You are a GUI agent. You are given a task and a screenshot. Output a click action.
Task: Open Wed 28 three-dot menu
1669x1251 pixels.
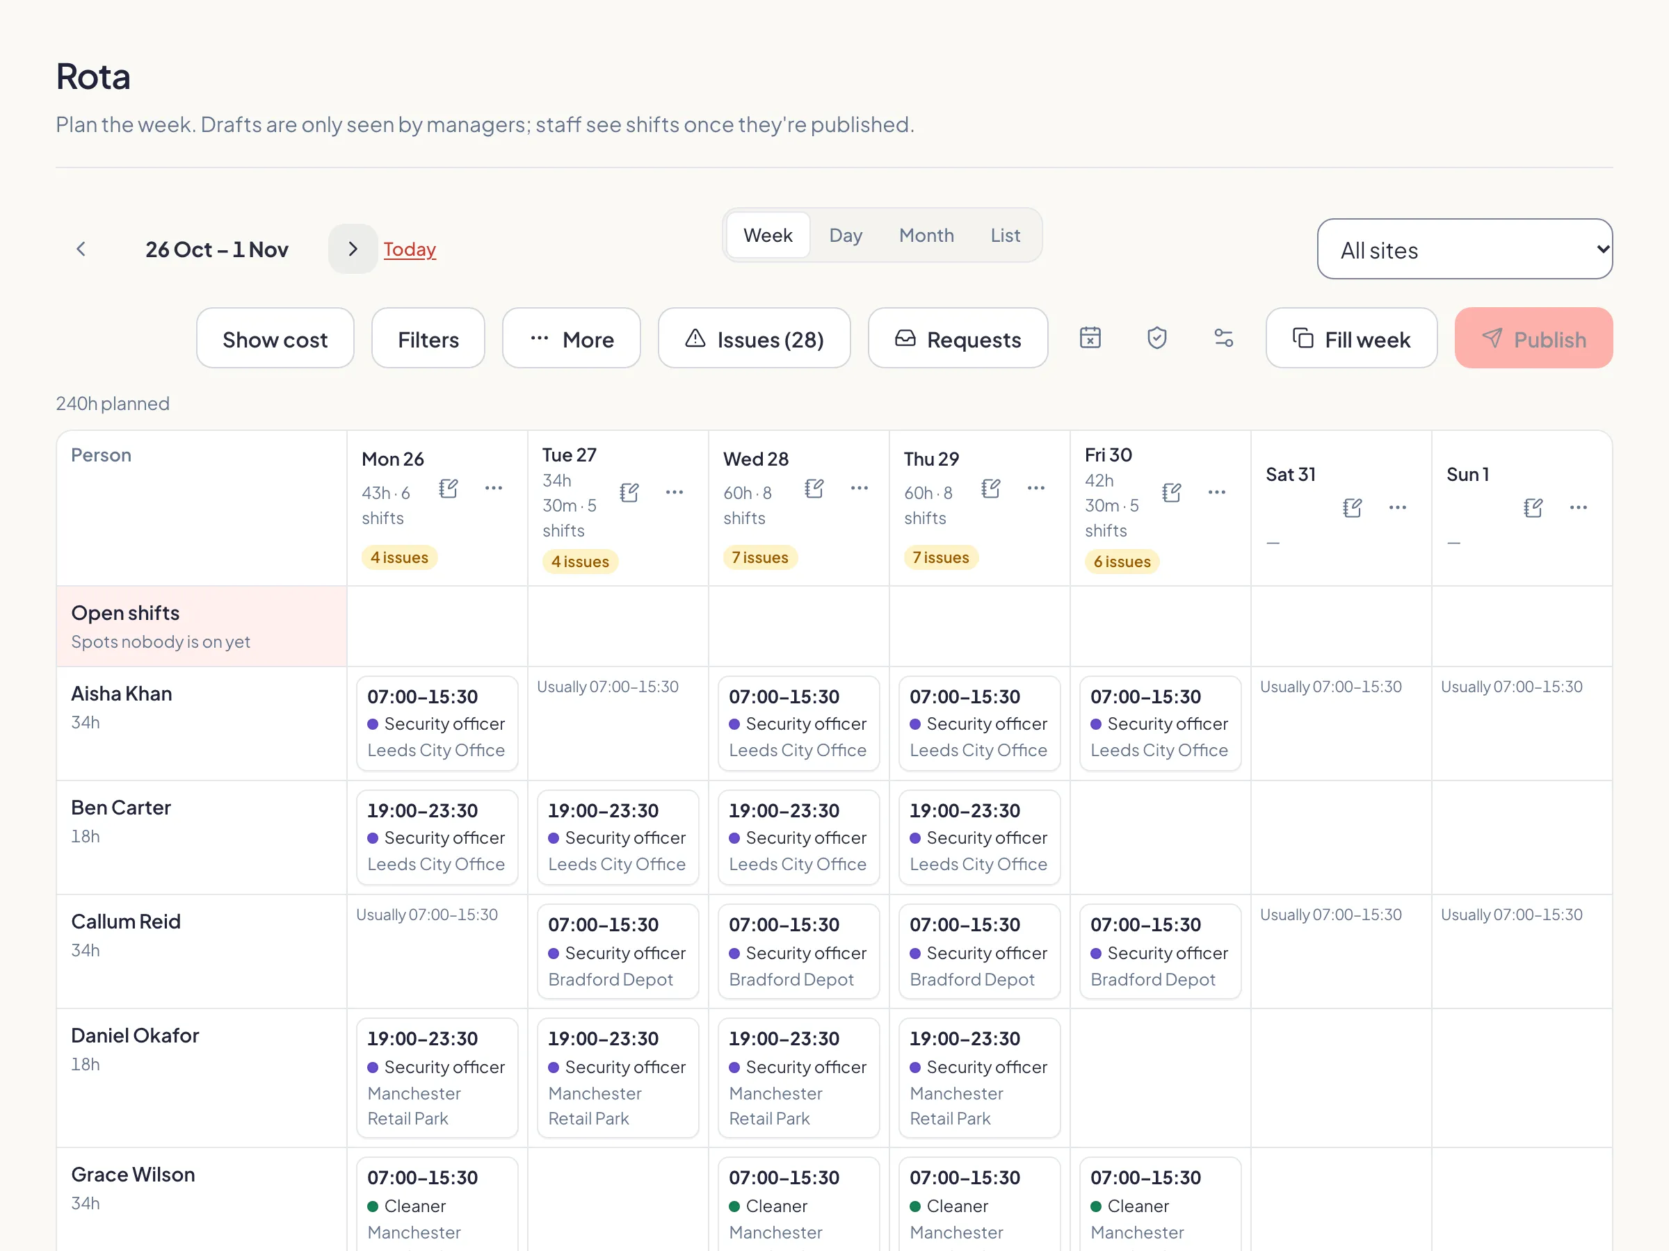859,489
